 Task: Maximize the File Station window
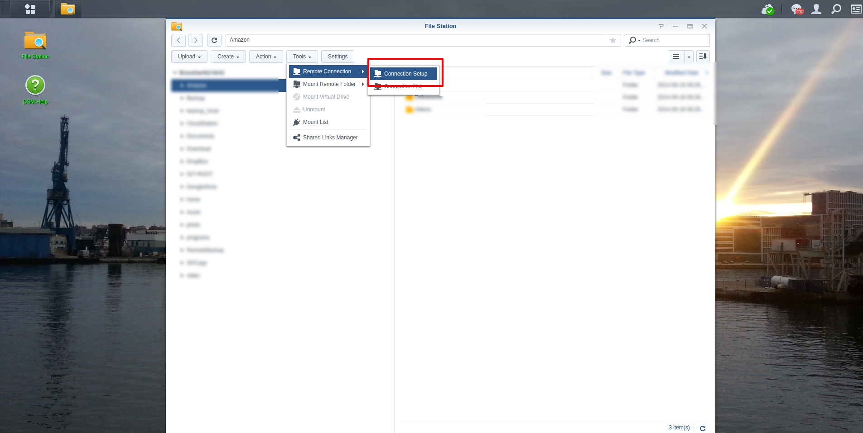coord(690,26)
